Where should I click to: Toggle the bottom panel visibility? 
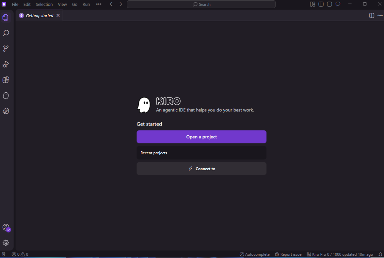coord(329,4)
